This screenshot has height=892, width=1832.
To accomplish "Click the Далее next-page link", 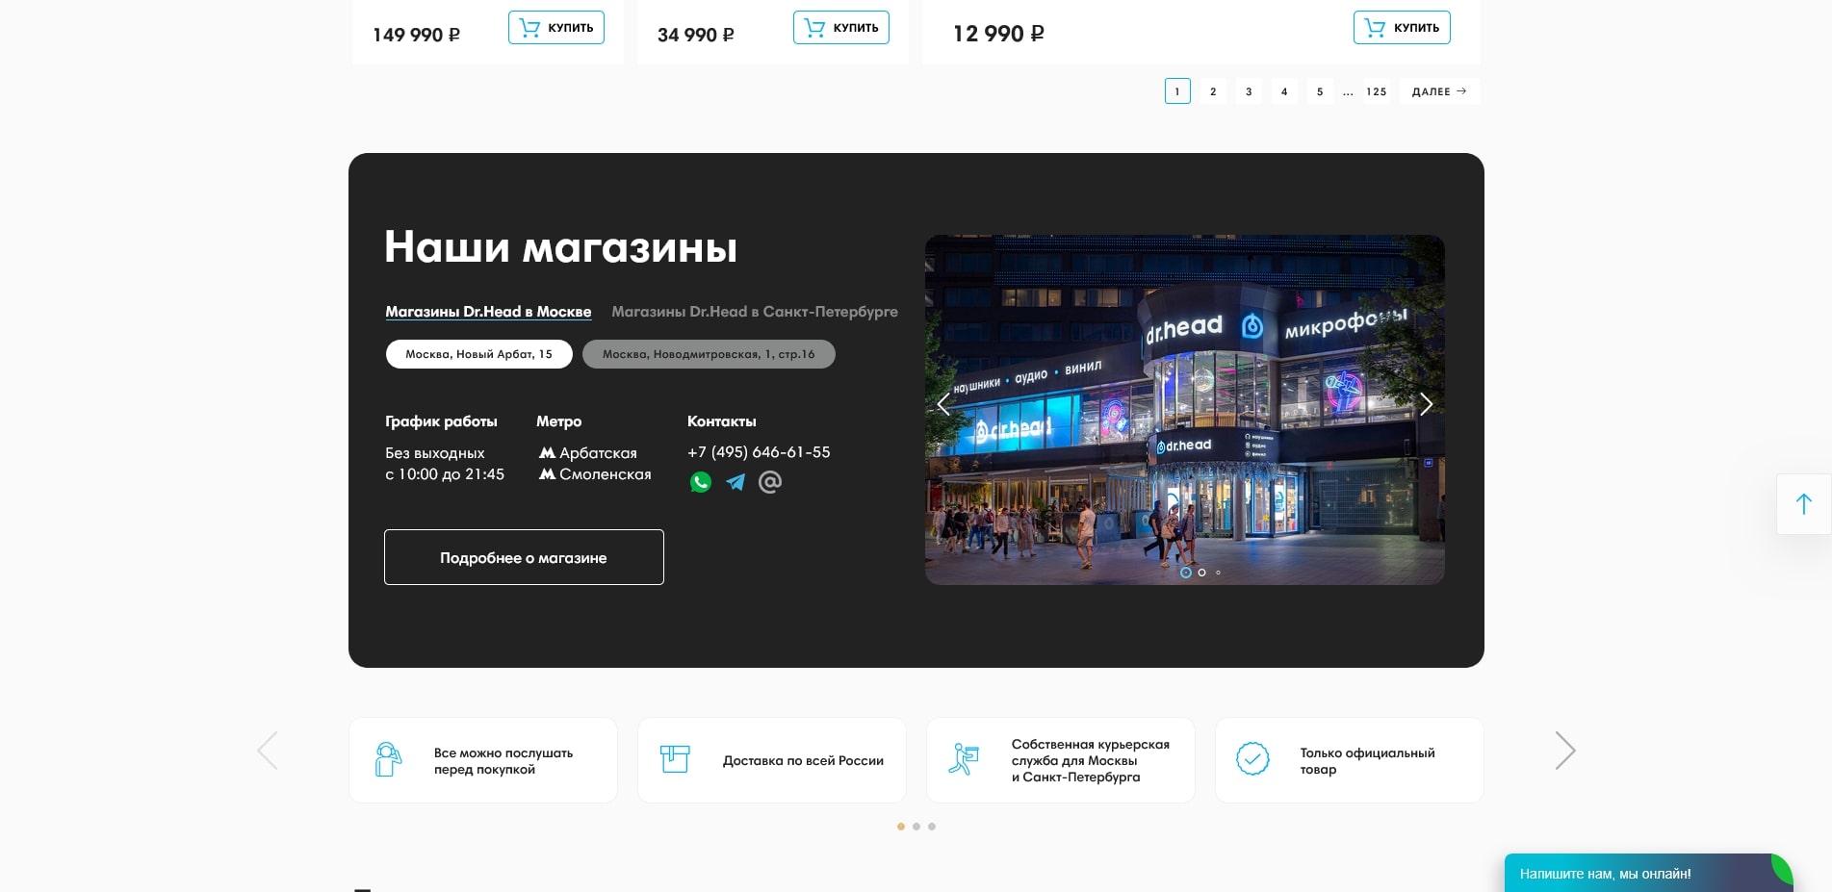I will 1438,91.
